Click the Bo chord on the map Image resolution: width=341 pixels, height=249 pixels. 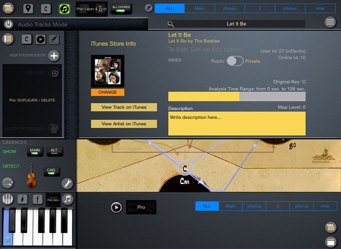coord(292,146)
